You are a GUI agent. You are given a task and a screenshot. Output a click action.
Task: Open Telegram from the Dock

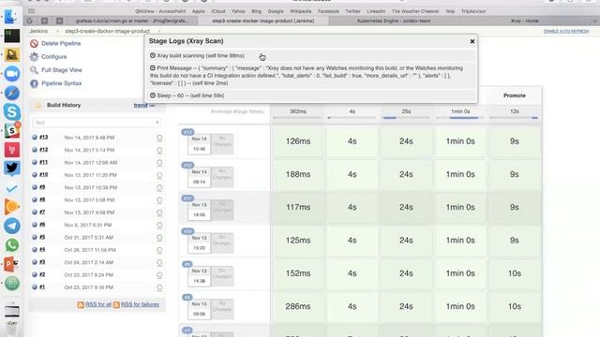point(12,226)
